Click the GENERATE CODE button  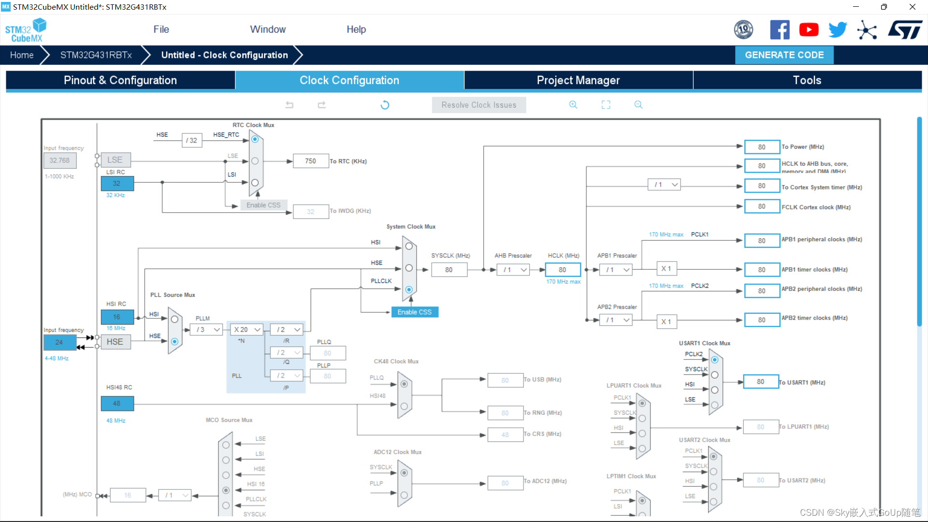pyautogui.click(x=784, y=55)
